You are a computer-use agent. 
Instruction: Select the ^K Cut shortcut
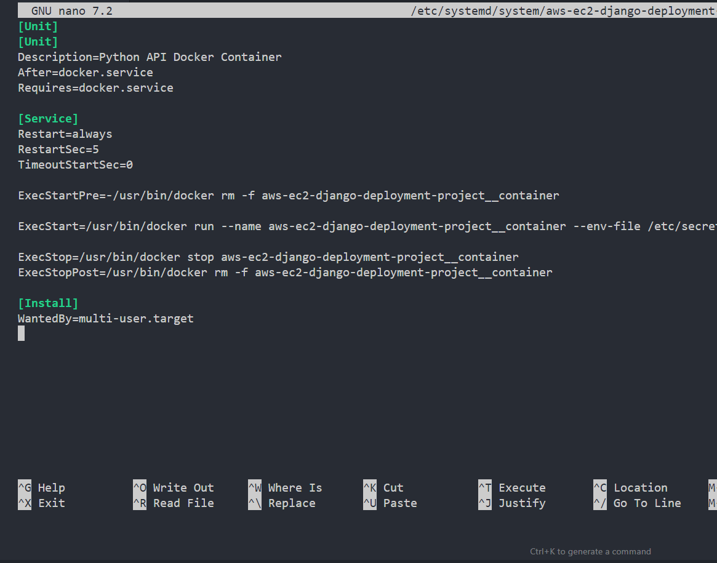(x=384, y=487)
